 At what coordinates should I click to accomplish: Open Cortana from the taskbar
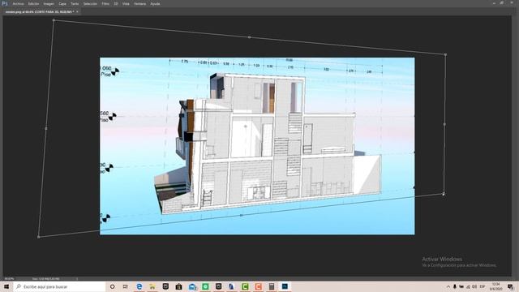pos(112,286)
